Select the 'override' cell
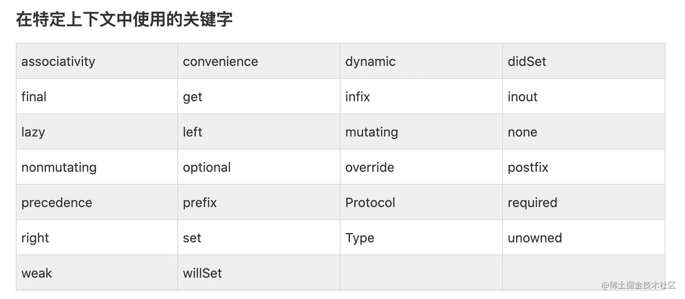The width and height of the screenshot is (685, 299). pos(421,167)
